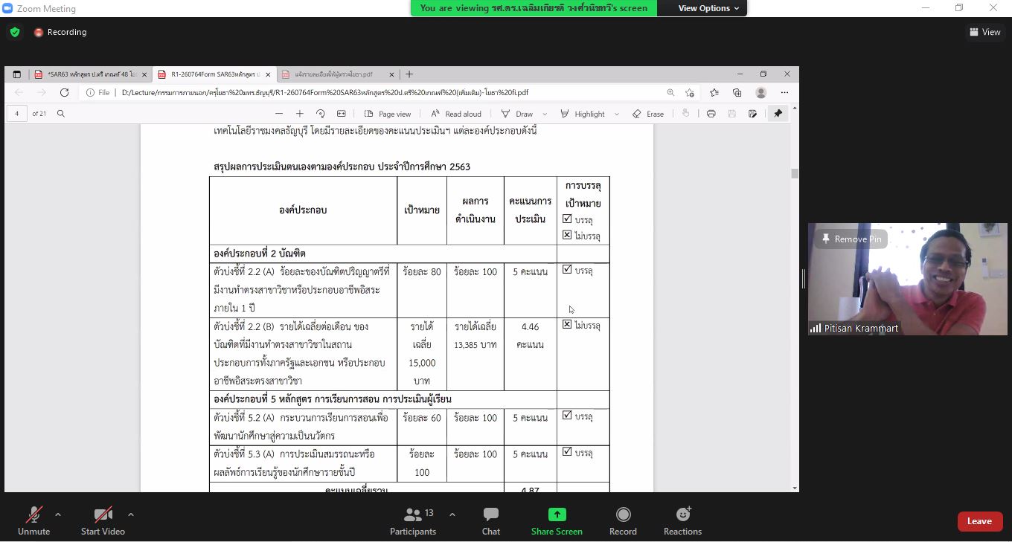The image size is (1012, 542).
Task: Click Remove Pin on the video
Action: 851,239
